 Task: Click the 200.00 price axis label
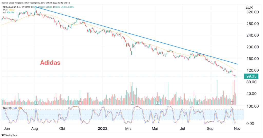252,47
